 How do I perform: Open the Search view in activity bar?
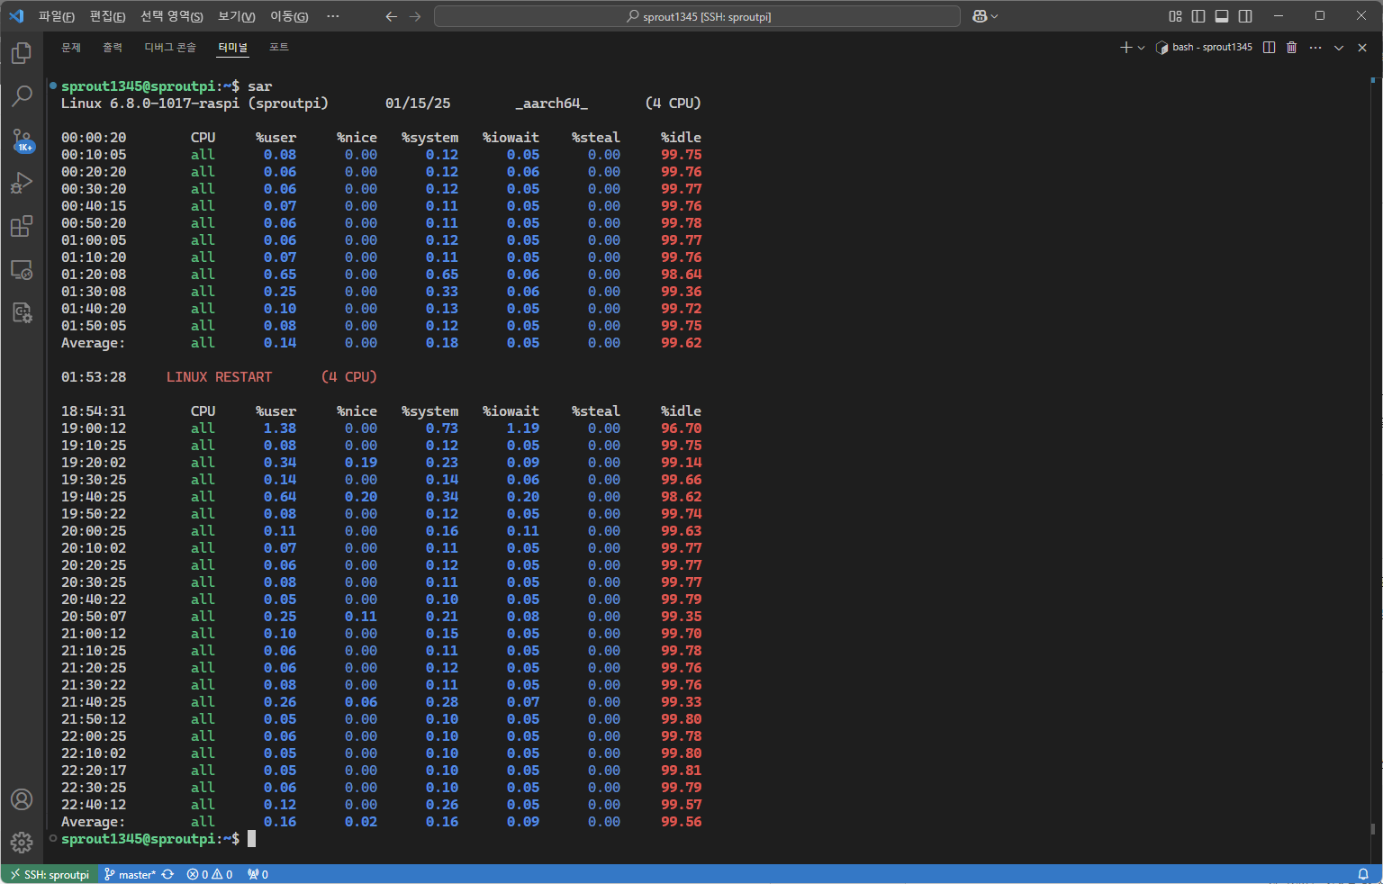point(22,95)
